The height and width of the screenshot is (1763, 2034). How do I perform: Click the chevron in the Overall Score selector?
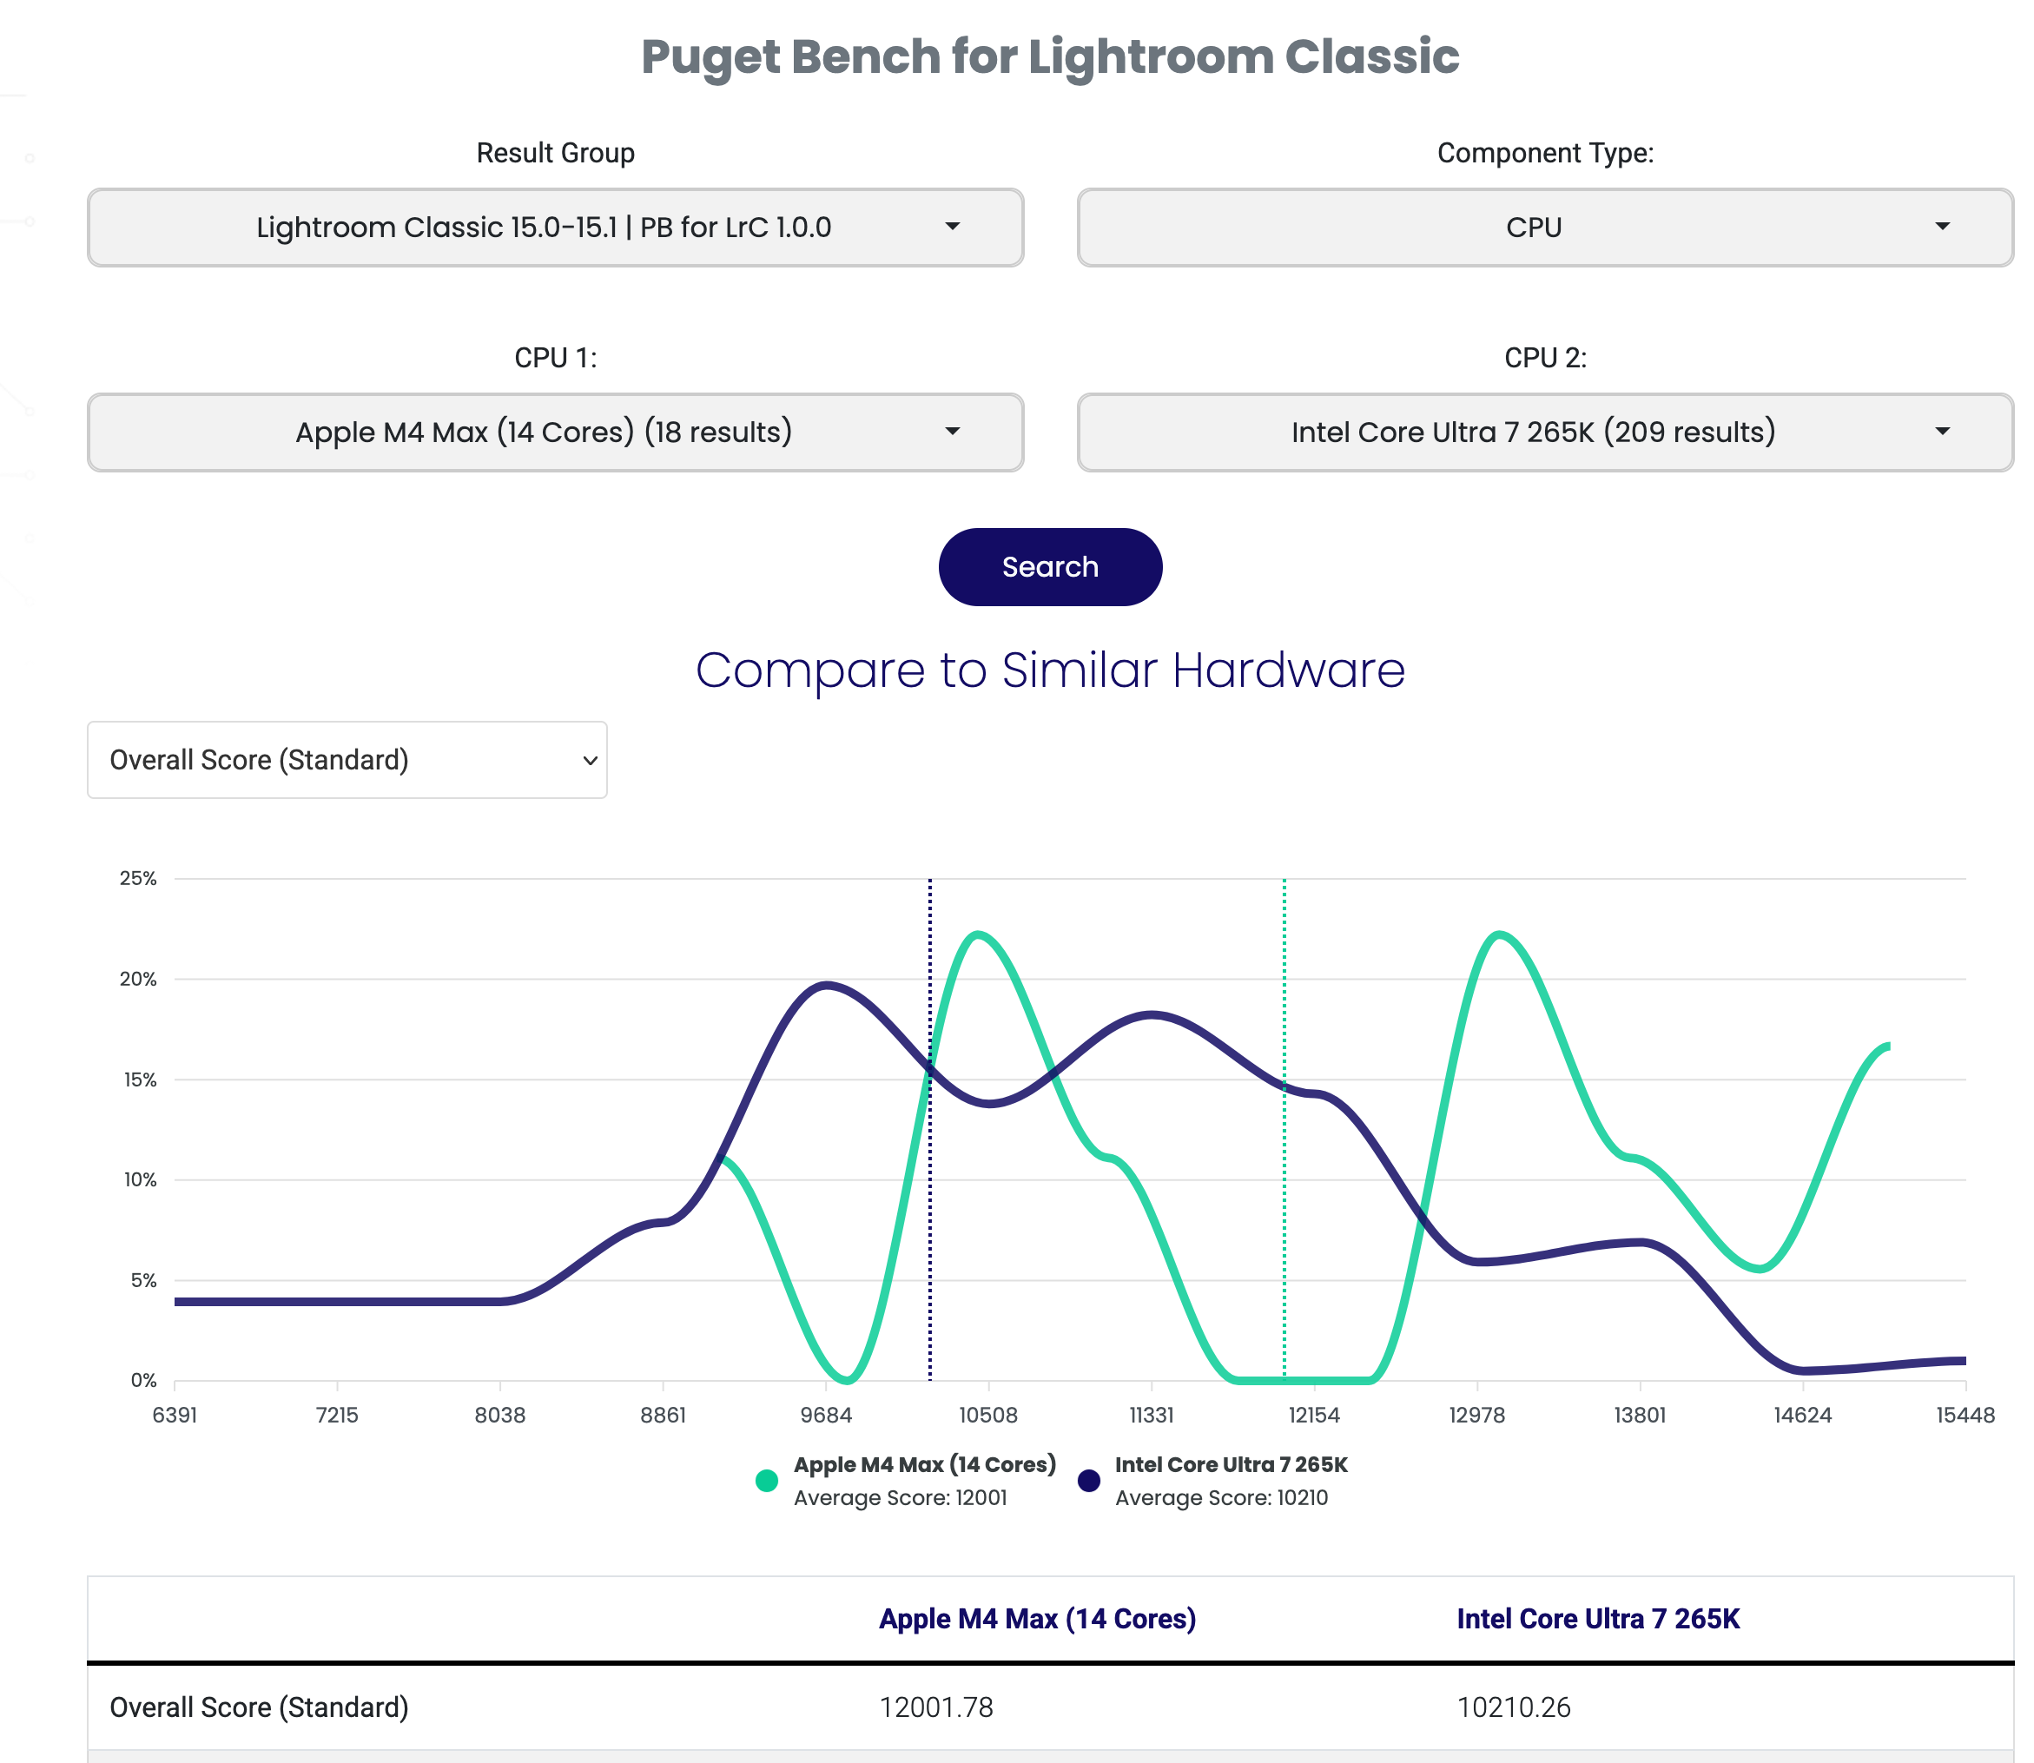(x=590, y=761)
